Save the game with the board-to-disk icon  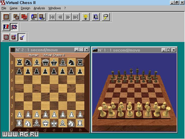pos(42,17)
